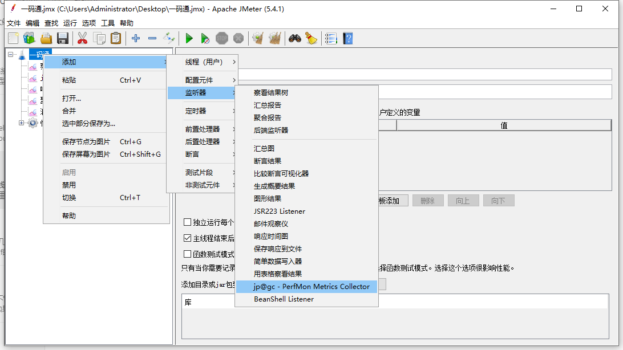Choose 切换 from context menu
Image resolution: width=623 pixels, height=350 pixels.
[106, 198]
